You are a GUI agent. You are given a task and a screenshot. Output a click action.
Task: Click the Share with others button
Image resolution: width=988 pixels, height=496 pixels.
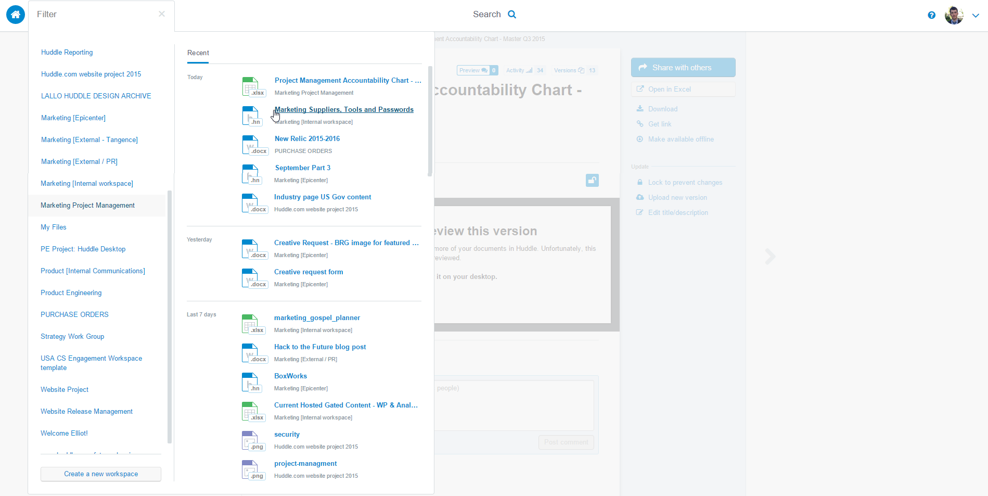tap(683, 68)
